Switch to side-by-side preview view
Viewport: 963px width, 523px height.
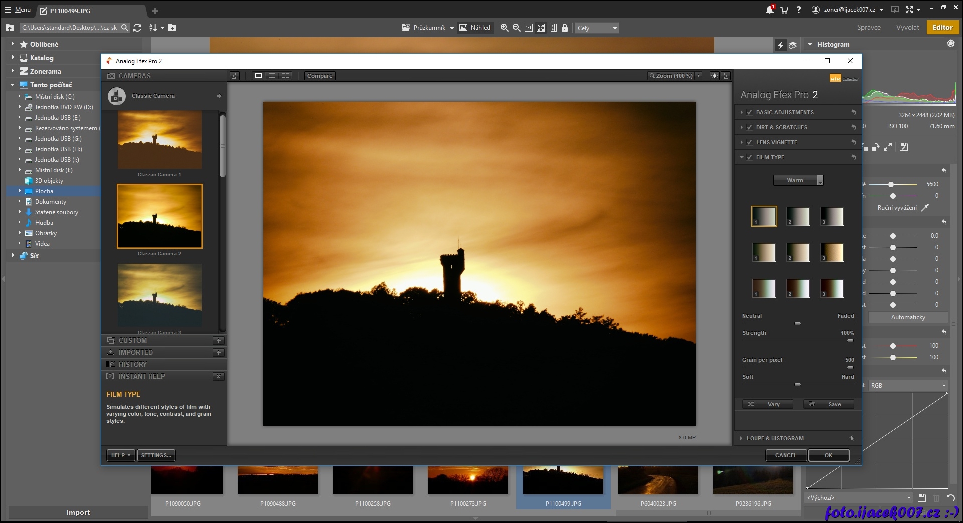[x=285, y=76]
